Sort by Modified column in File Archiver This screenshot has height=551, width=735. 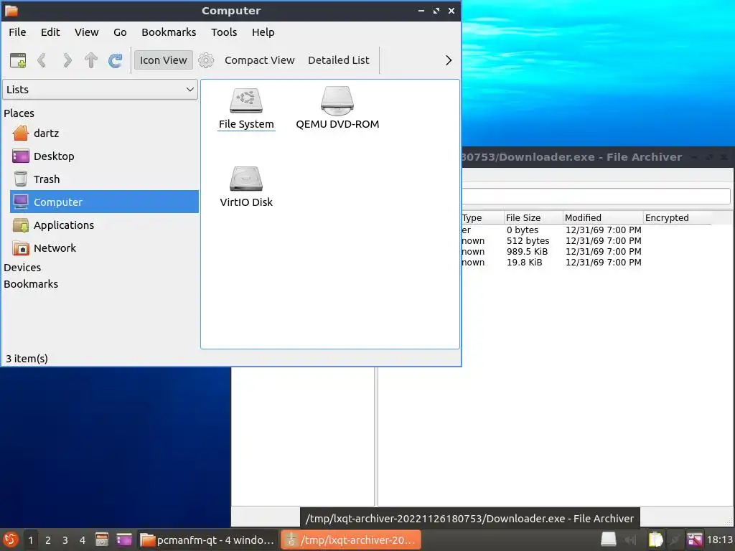pyautogui.click(x=603, y=218)
